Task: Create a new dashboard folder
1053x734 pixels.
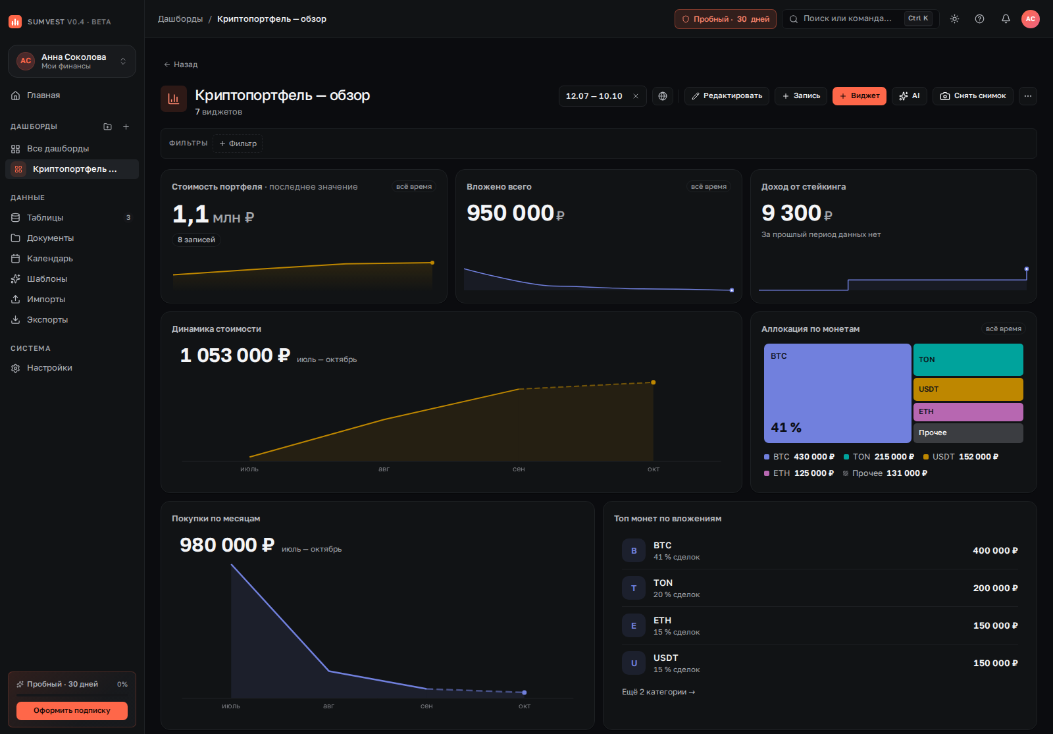Action: pyautogui.click(x=107, y=126)
